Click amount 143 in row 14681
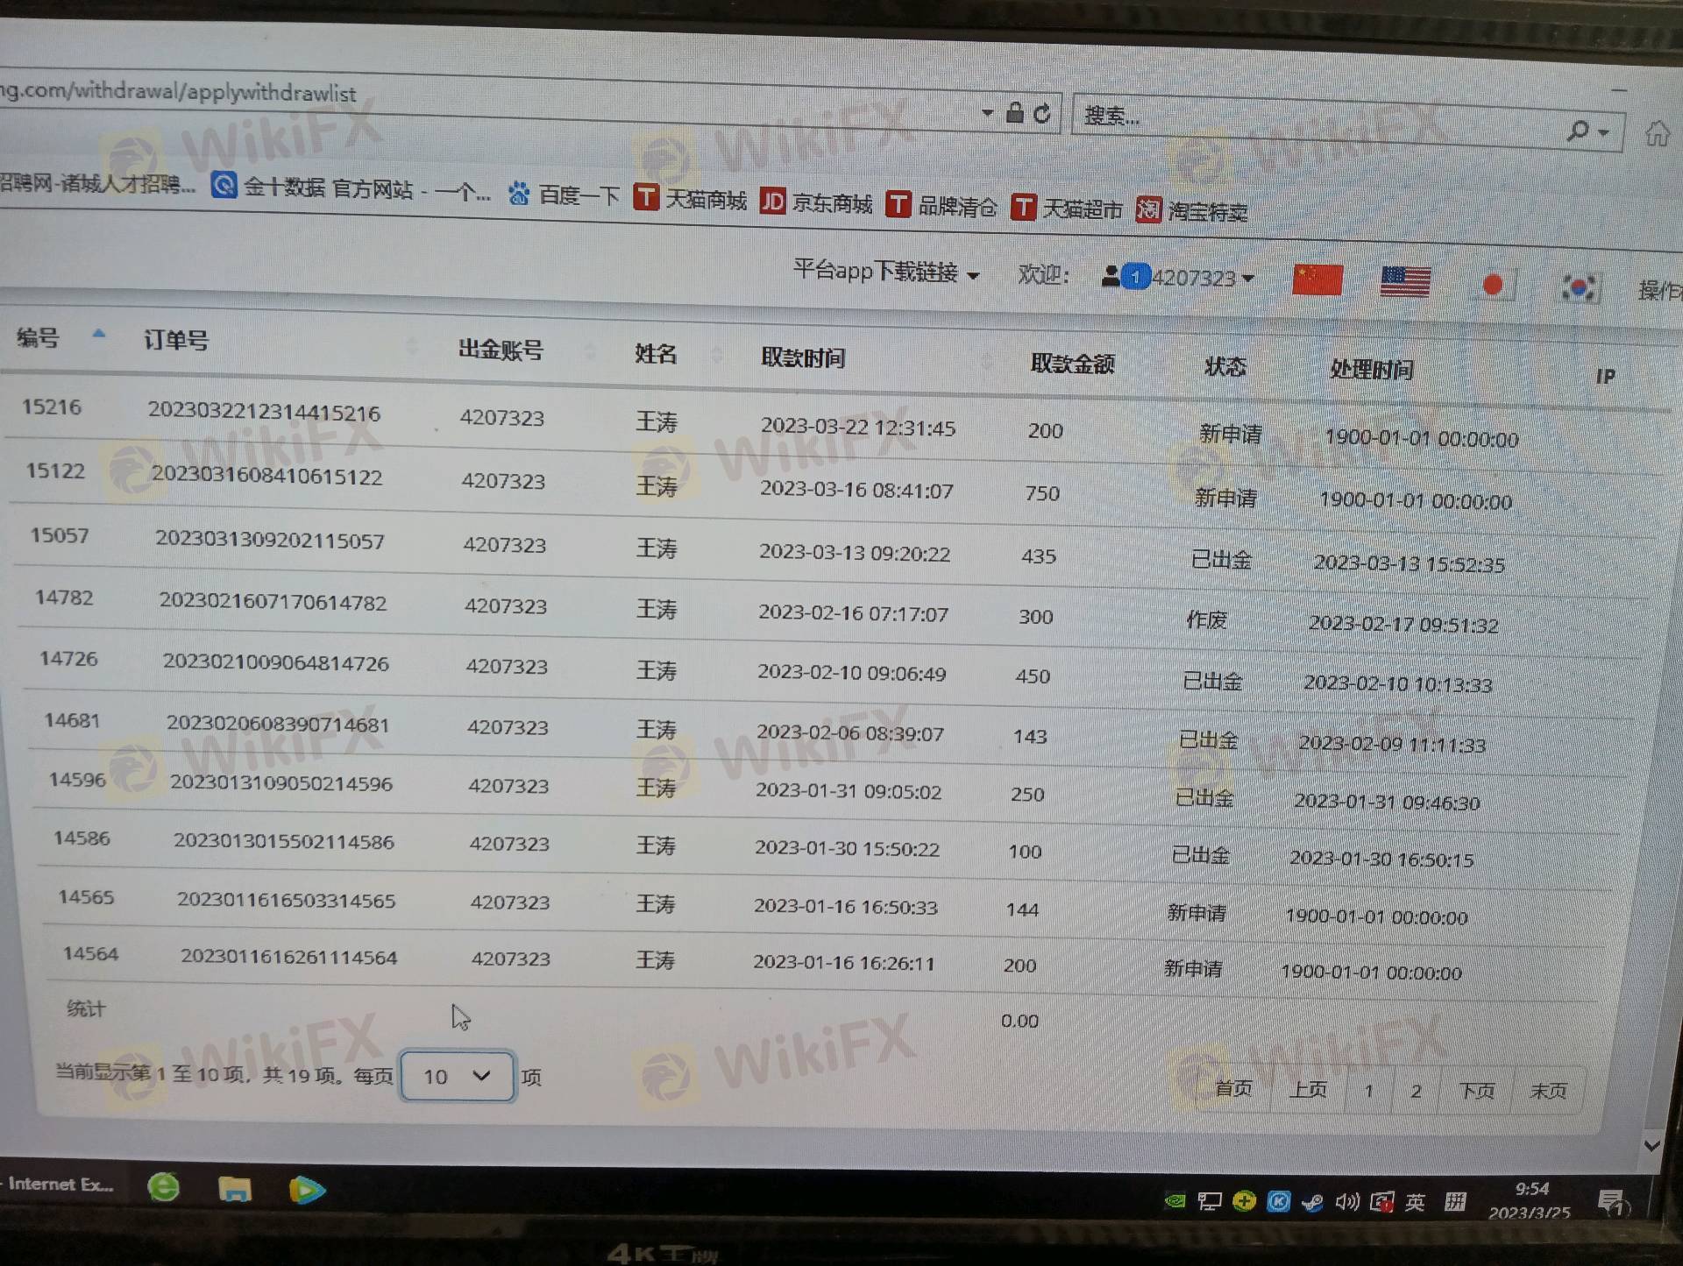Viewport: 1683px width, 1266px height. point(1030,736)
